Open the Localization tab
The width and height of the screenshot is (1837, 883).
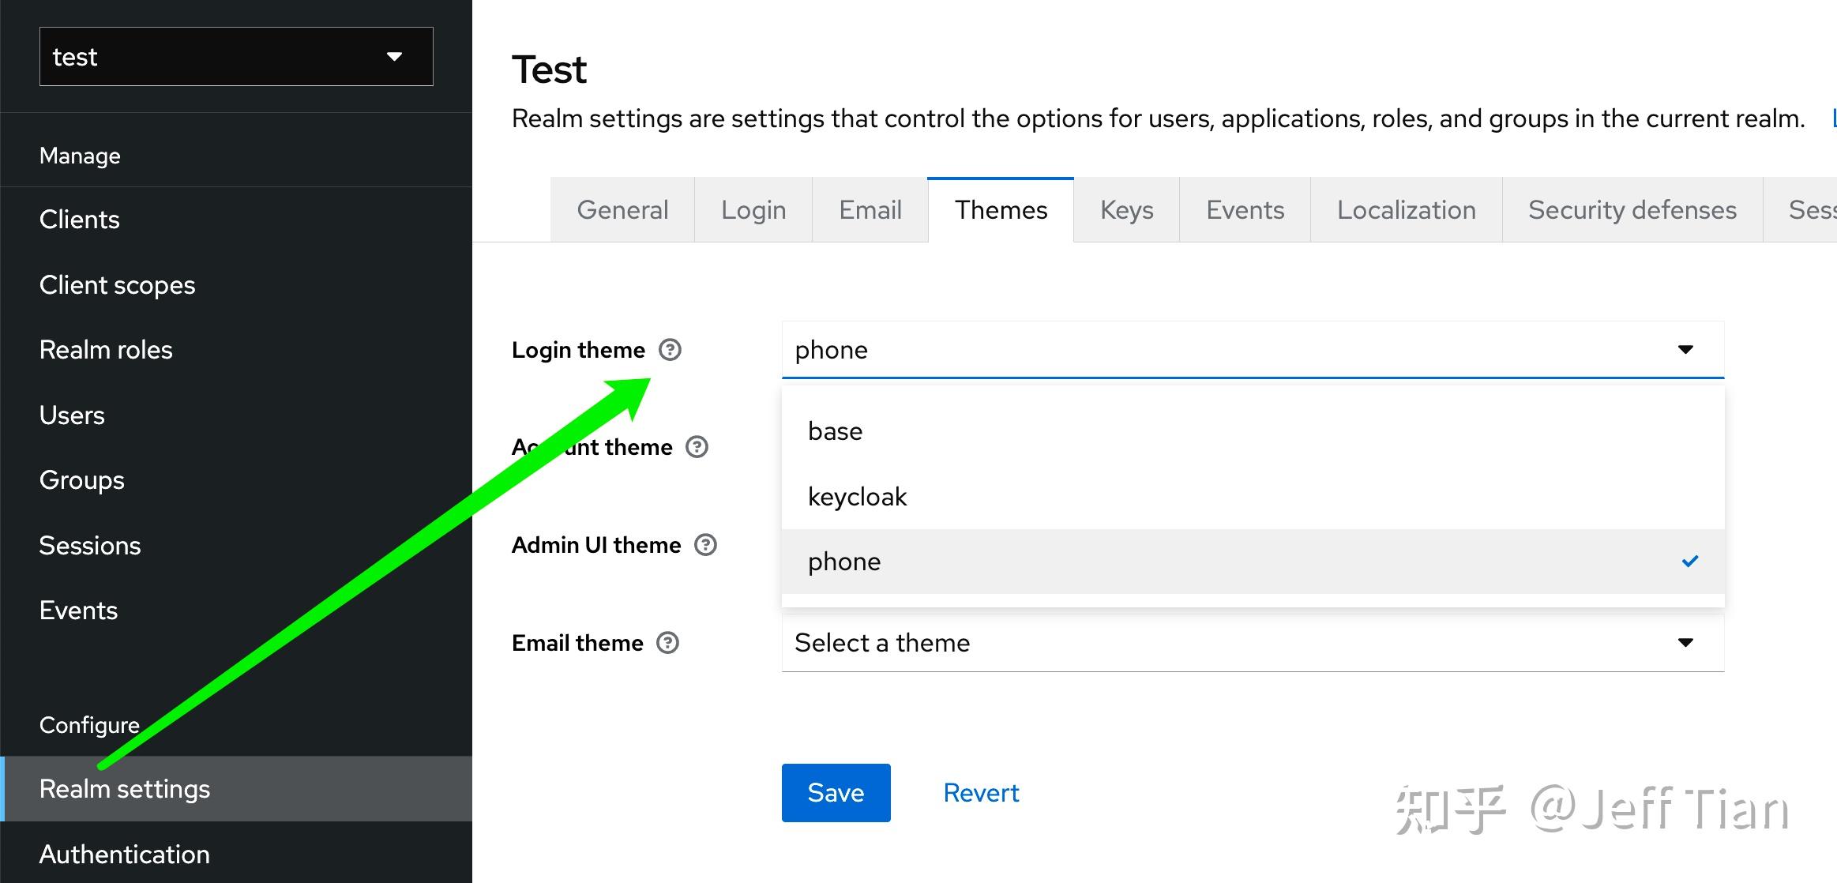click(1406, 210)
